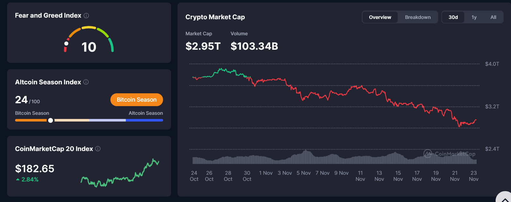
Task: Click the $2.95T Market Cap value
Action: tap(203, 46)
